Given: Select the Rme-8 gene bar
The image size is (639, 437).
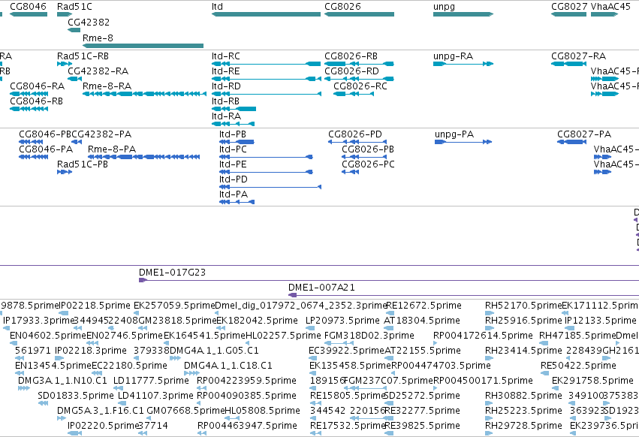Looking at the screenshot, I should 143,46.
